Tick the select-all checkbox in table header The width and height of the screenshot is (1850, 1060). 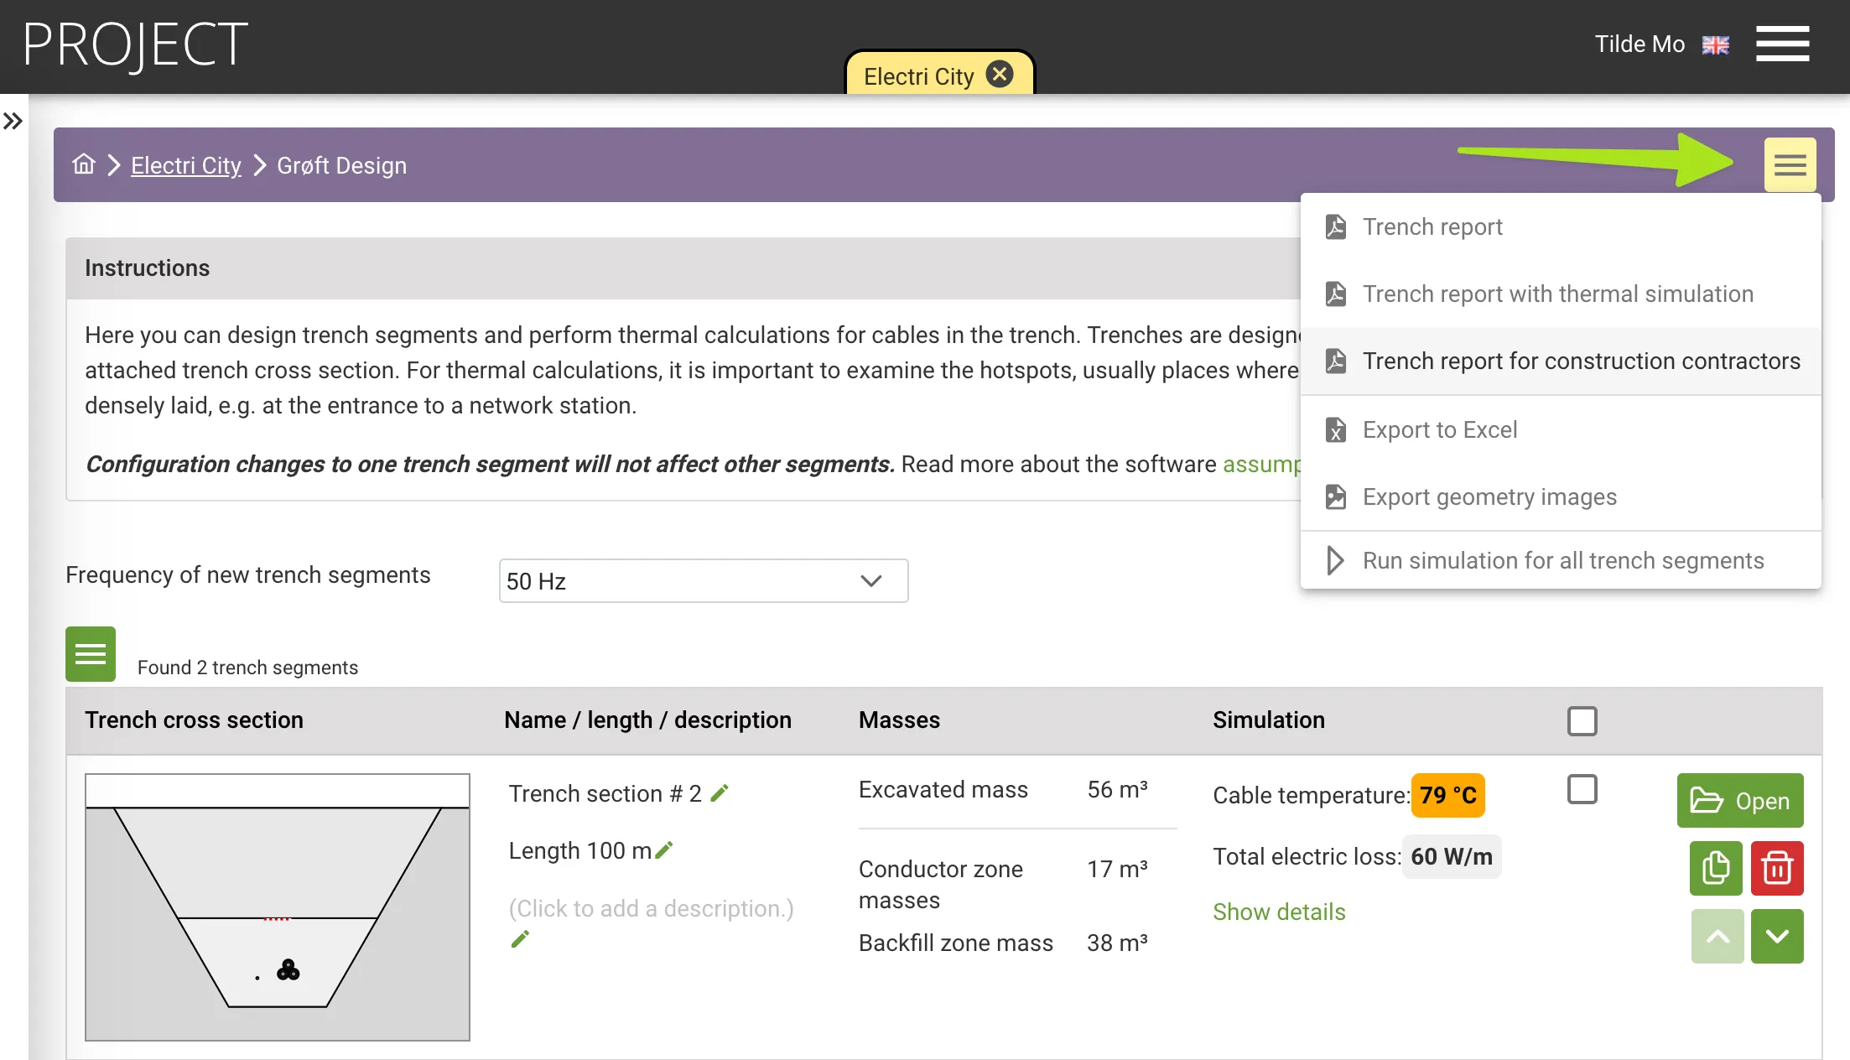click(x=1582, y=721)
